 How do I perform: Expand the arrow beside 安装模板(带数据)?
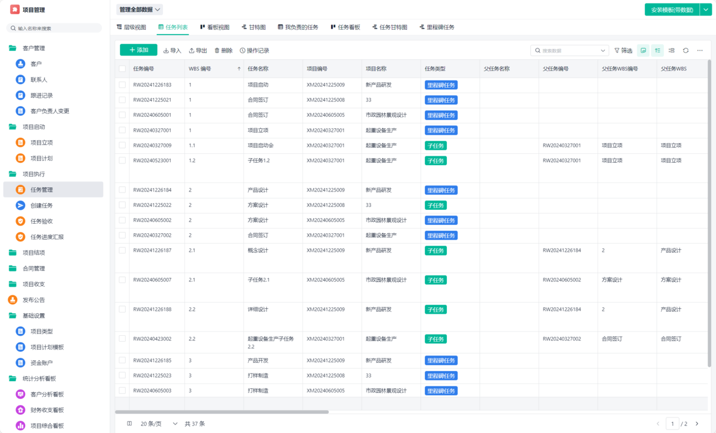pos(705,10)
